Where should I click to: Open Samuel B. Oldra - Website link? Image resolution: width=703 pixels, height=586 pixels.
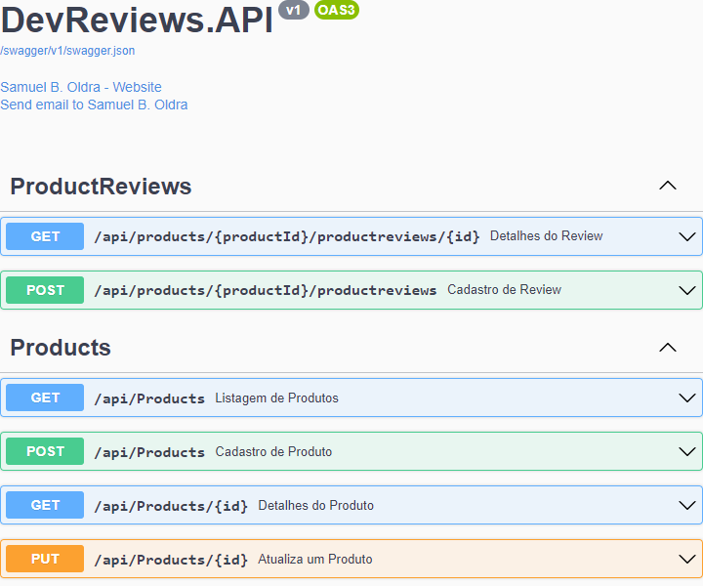[81, 87]
